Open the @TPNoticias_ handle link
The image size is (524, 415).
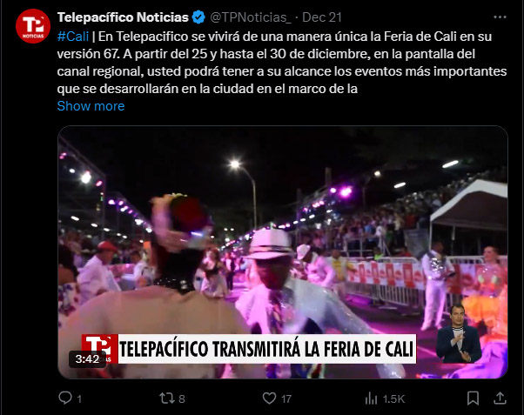[251, 17]
